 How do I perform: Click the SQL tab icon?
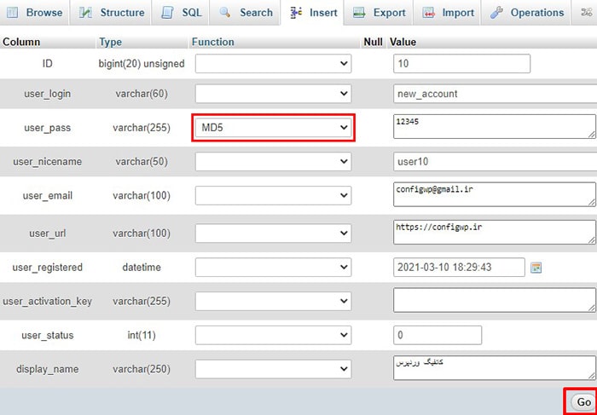coord(167,13)
